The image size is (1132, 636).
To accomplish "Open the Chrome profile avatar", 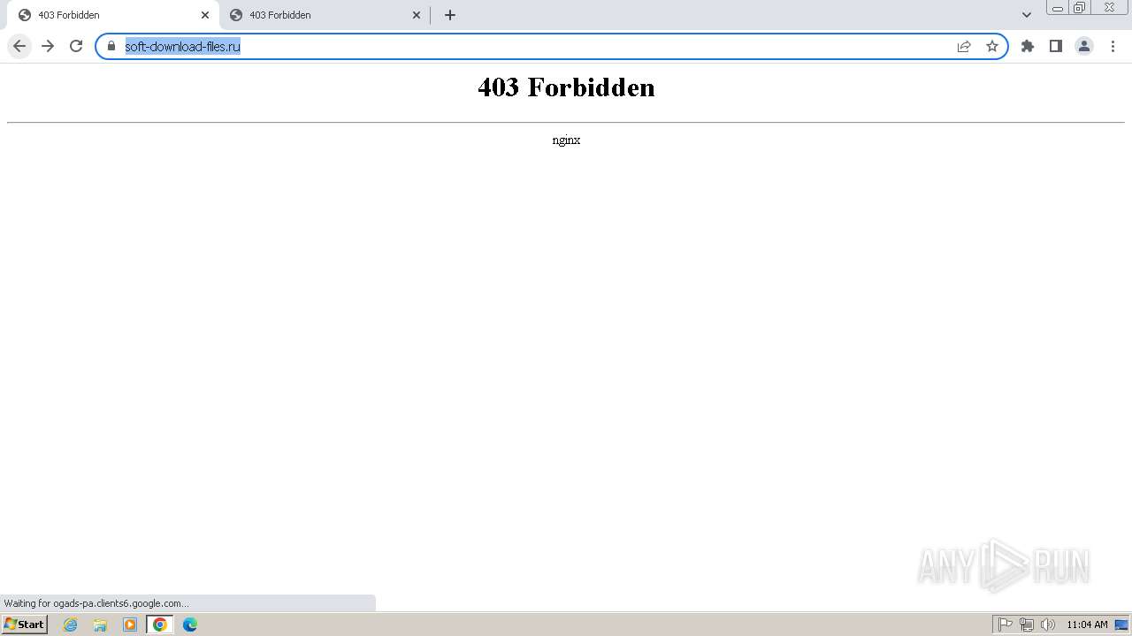I will tap(1084, 46).
